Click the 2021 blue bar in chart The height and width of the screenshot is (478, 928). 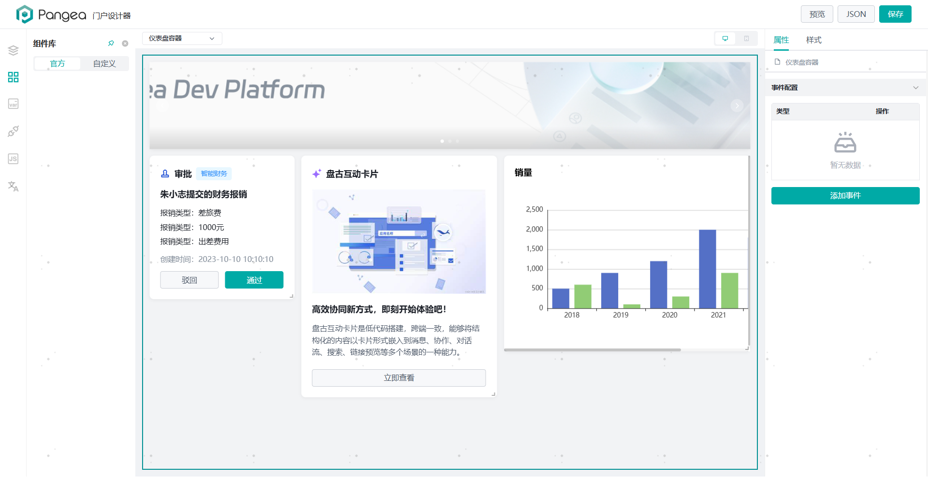point(707,269)
